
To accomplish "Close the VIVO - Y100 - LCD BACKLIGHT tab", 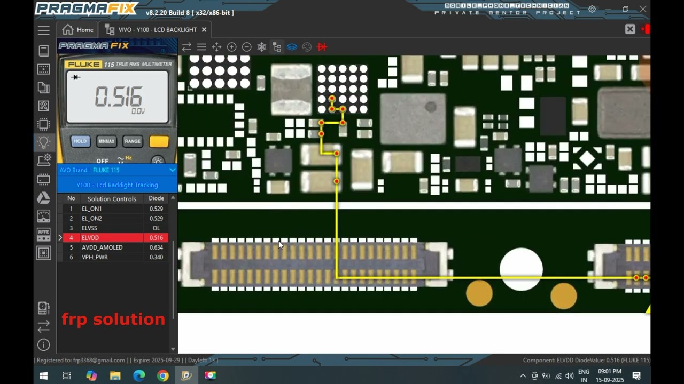I will [204, 30].
